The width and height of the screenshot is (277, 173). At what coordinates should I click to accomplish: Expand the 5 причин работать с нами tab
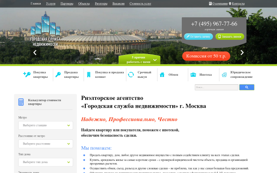point(139,60)
